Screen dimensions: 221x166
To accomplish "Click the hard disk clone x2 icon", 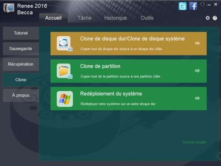I will pyautogui.click(x=64, y=44).
